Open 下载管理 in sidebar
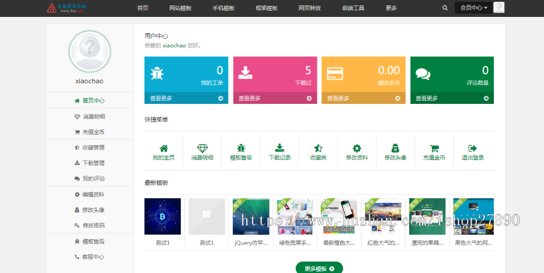The height and width of the screenshot is (273, 544). click(x=89, y=163)
